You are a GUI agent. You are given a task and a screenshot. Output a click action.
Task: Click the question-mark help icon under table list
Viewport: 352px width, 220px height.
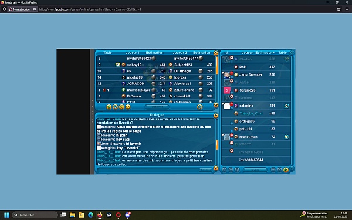pos(109,107)
